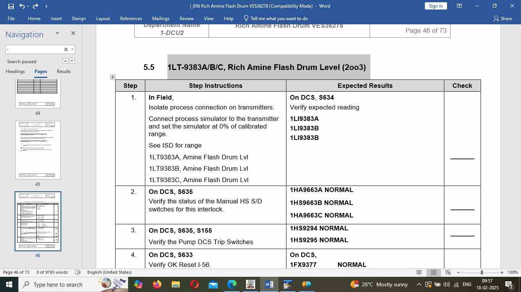521x292 pixels.
Task: Click the Sign in button
Action: click(x=436, y=6)
